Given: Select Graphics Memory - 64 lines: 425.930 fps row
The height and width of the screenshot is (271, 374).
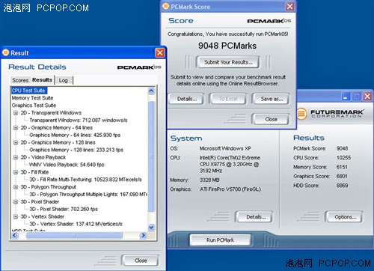Looking at the screenshot, I should 75,135.
